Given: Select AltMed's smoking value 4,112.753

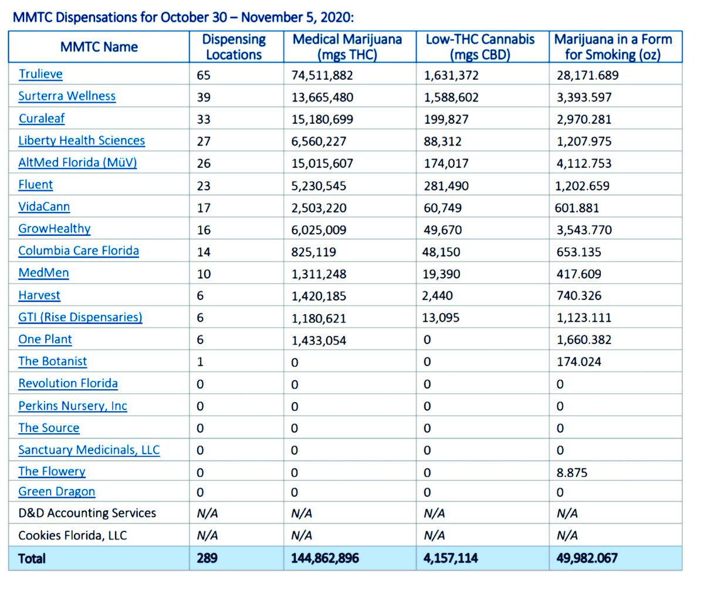Looking at the screenshot, I should [x=584, y=163].
